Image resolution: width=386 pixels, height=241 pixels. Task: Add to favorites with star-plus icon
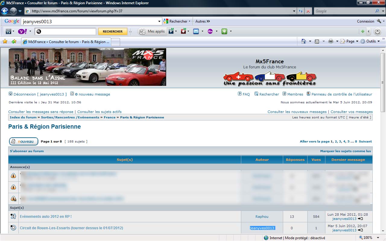coord(14,42)
